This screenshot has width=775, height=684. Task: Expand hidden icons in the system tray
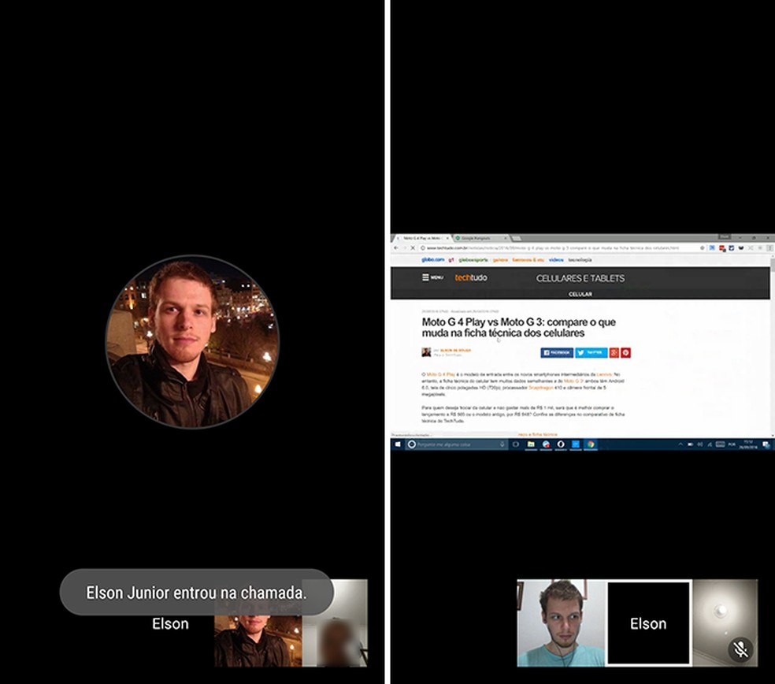click(680, 445)
